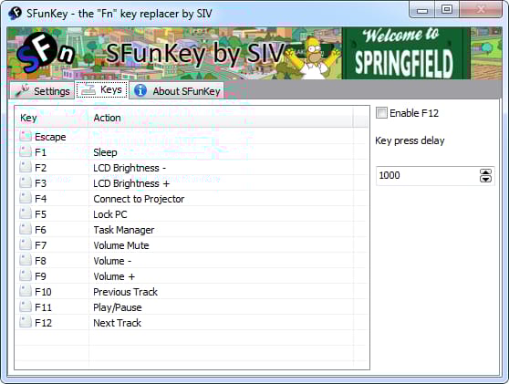Click the SFunKey title bar app icon

pos(15,14)
